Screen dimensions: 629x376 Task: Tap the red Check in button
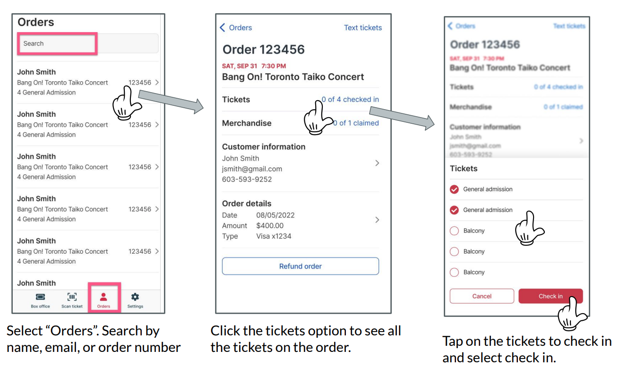tap(551, 296)
